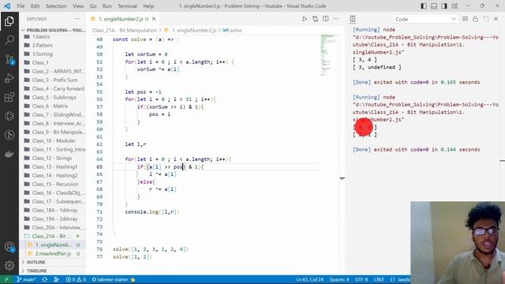Expand the Class_1 folder
The height and width of the screenshot is (284, 505).
tap(53, 62)
